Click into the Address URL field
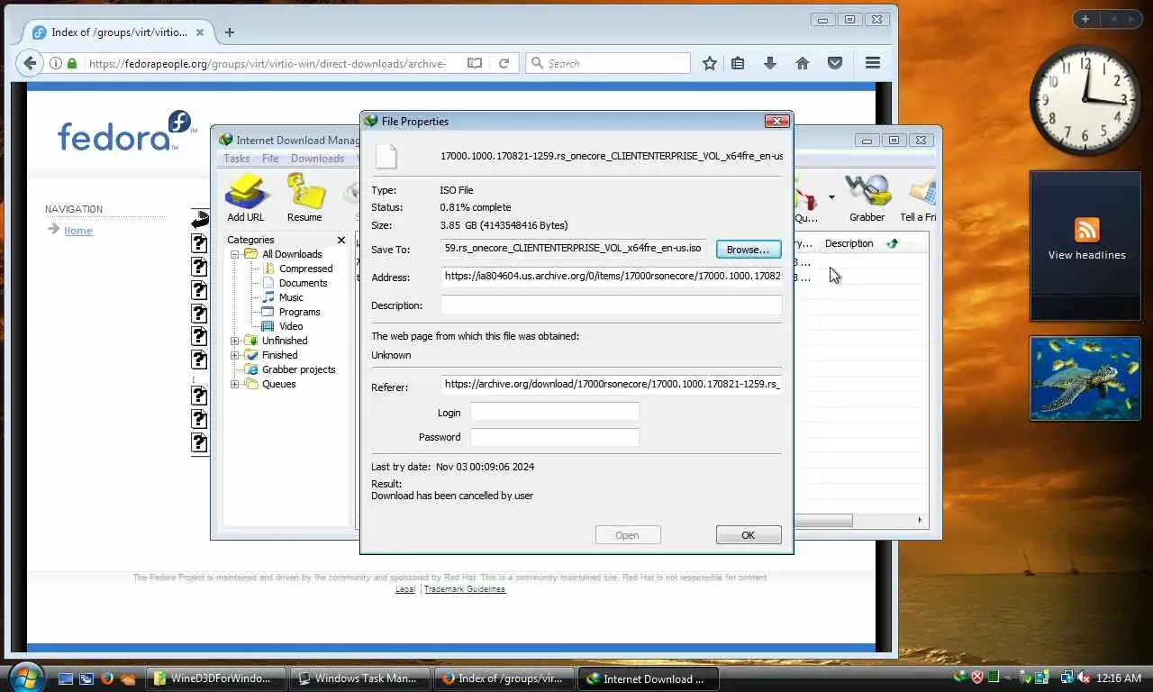This screenshot has height=692, width=1153. (611, 276)
